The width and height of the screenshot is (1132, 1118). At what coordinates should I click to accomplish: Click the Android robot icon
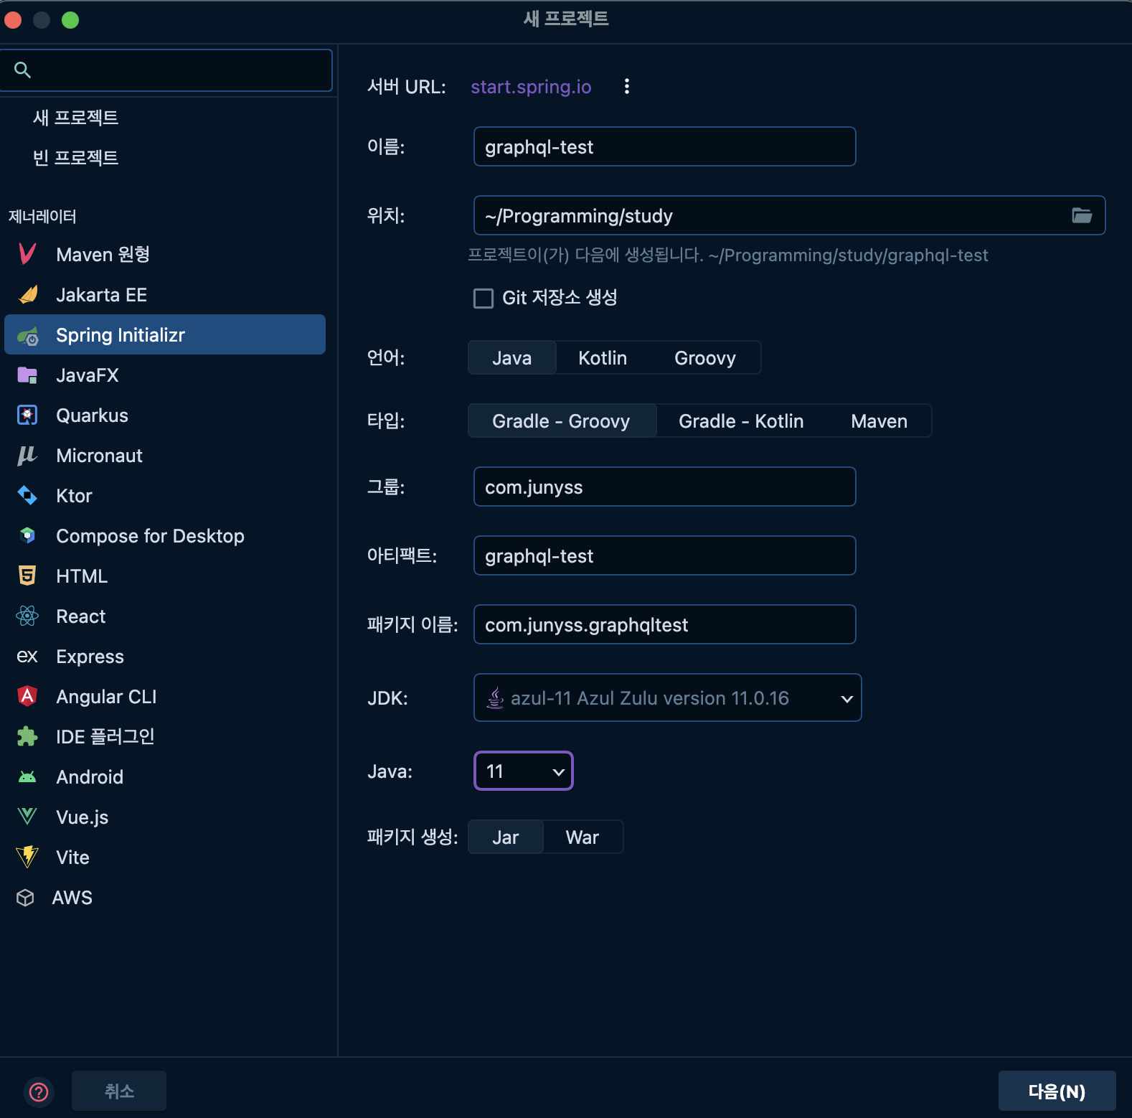tap(27, 776)
